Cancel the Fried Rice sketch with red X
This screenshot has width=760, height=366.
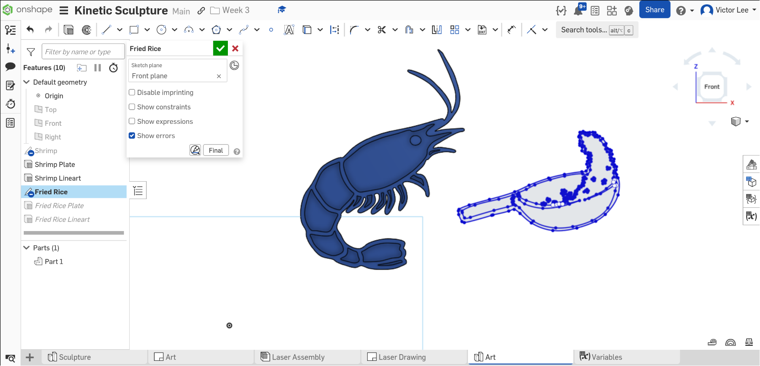[x=235, y=49]
